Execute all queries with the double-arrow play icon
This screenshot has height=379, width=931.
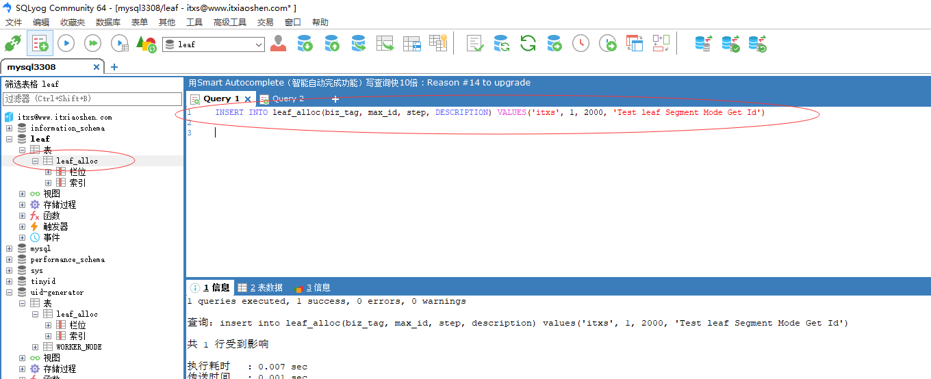[x=92, y=44]
